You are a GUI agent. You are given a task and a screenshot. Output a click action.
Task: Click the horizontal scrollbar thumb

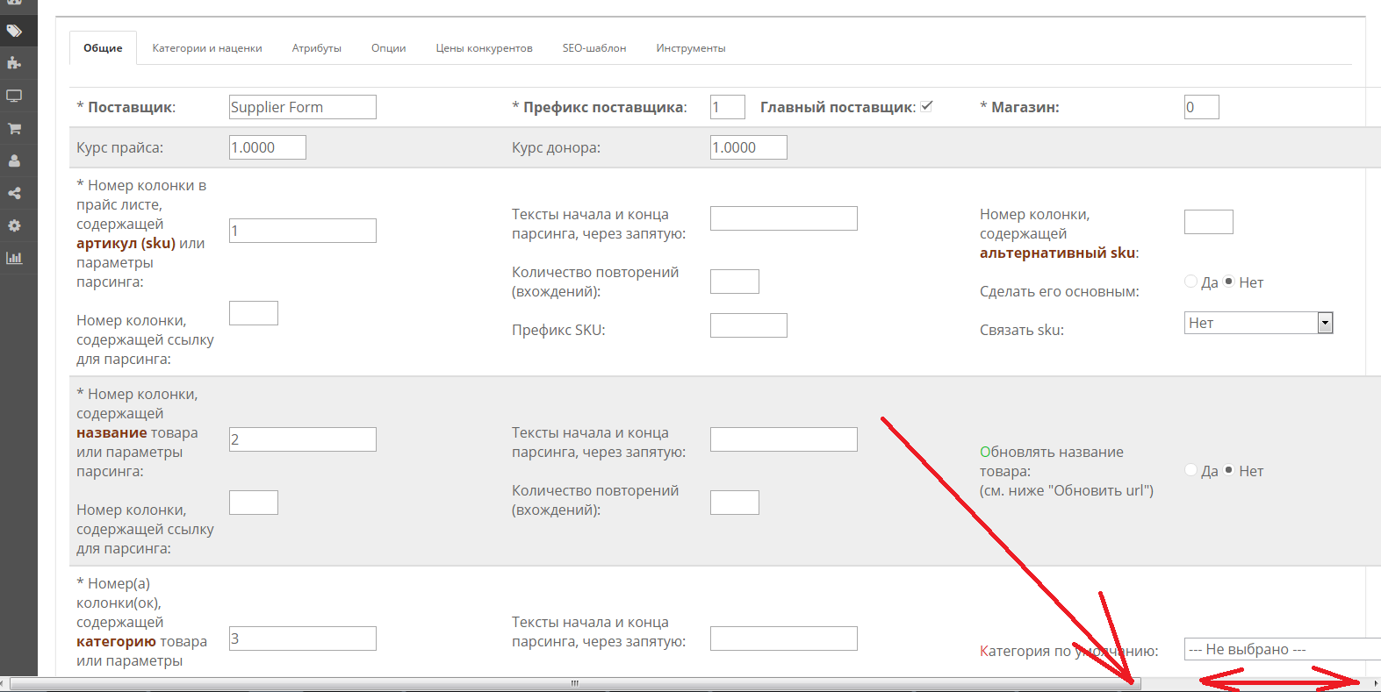point(574,683)
